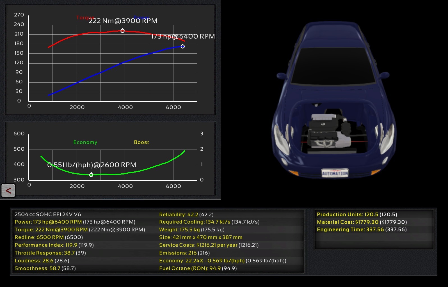
Task: Click the right side mirror of the car
Action: click(384, 75)
